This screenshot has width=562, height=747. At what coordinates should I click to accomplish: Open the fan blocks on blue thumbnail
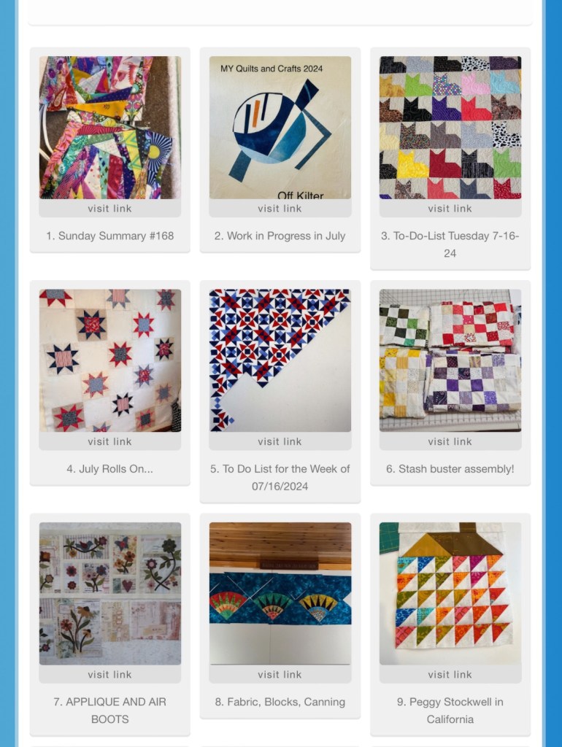[x=280, y=593]
